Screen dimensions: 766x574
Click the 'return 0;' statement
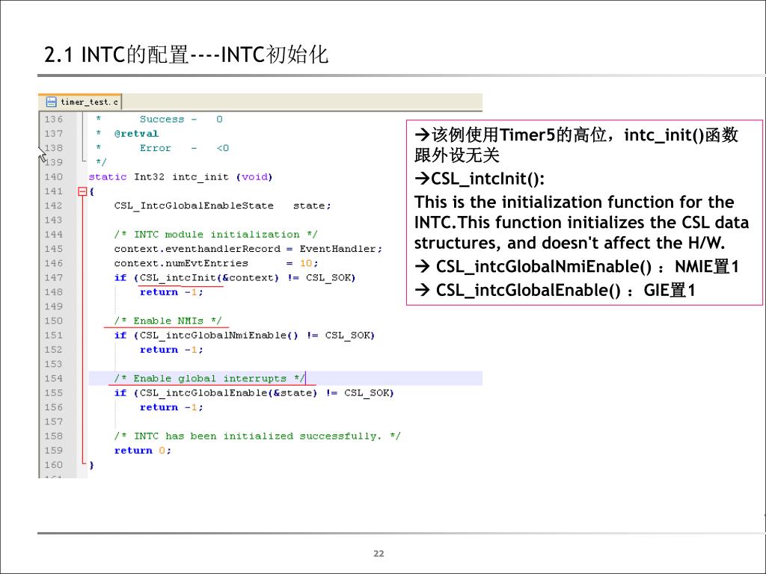(143, 451)
